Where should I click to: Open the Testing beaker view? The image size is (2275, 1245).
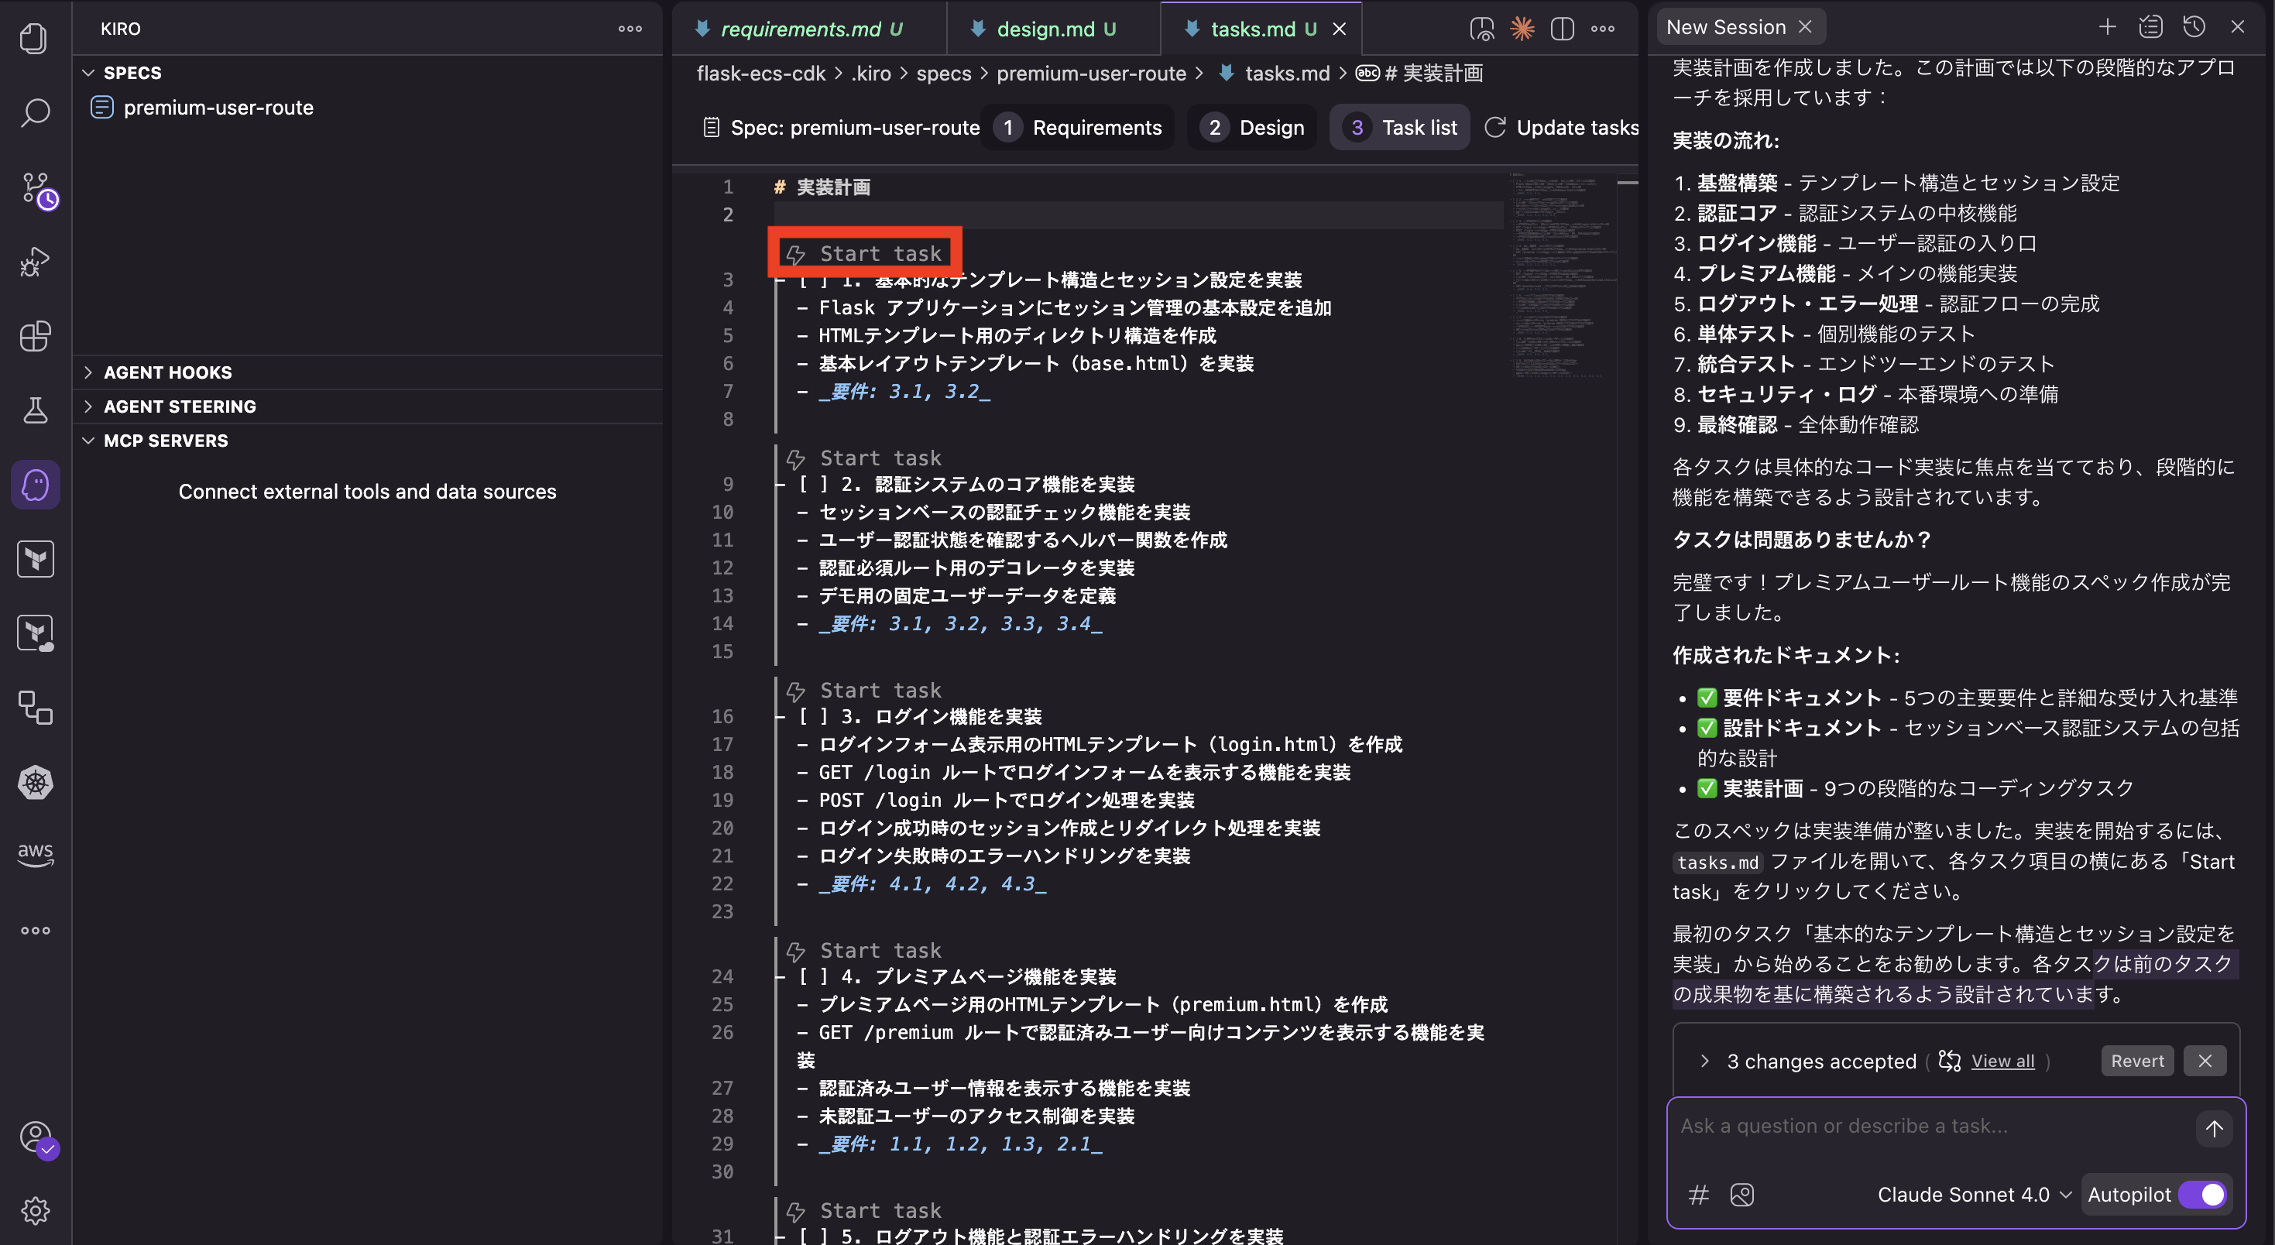[36, 409]
